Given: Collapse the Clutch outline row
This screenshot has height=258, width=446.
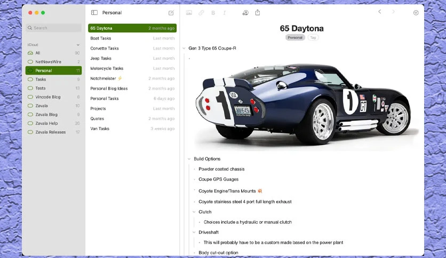Looking at the screenshot, I should [x=194, y=212].
